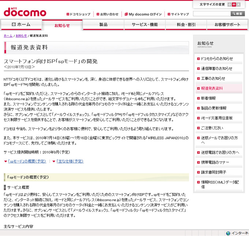
Task: Click the red arrow icon beside ドコモショップ
Action: 68,14
